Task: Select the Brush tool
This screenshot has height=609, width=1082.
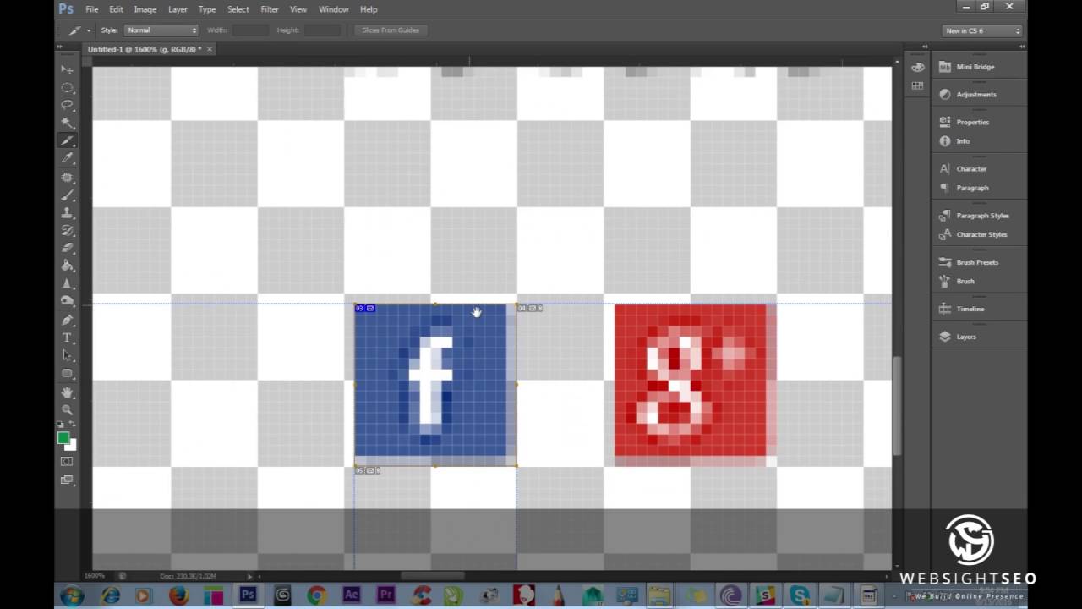Action: tap(67, 195)
